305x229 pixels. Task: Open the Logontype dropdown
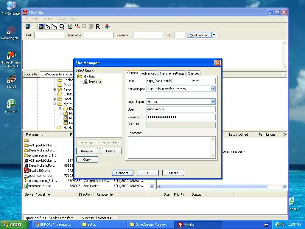click(213, 102)
